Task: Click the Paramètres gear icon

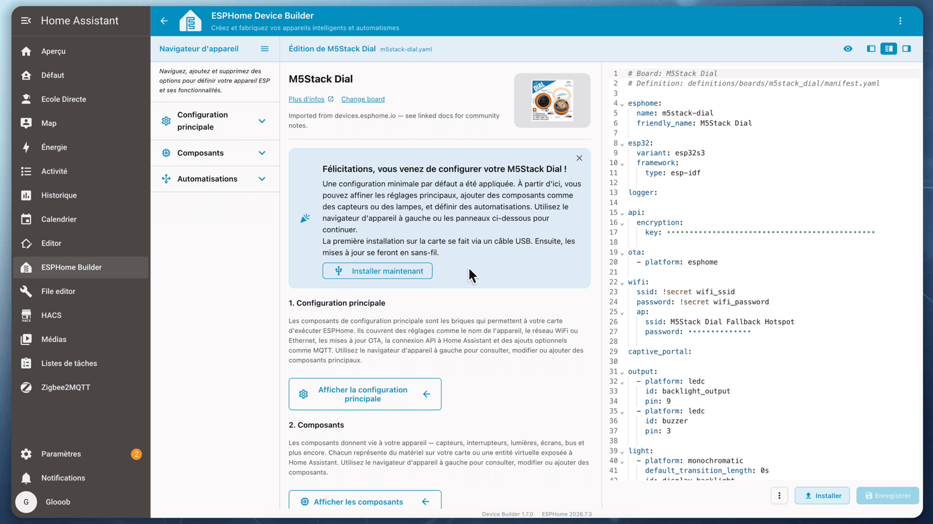Action: point(26,454)
